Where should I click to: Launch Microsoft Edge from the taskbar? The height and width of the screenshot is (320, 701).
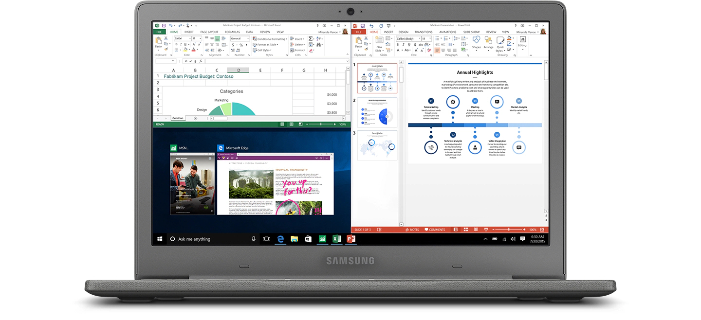coord(280,239)
